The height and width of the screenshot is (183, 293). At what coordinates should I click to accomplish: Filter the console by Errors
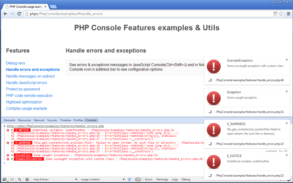pos(149,179)
